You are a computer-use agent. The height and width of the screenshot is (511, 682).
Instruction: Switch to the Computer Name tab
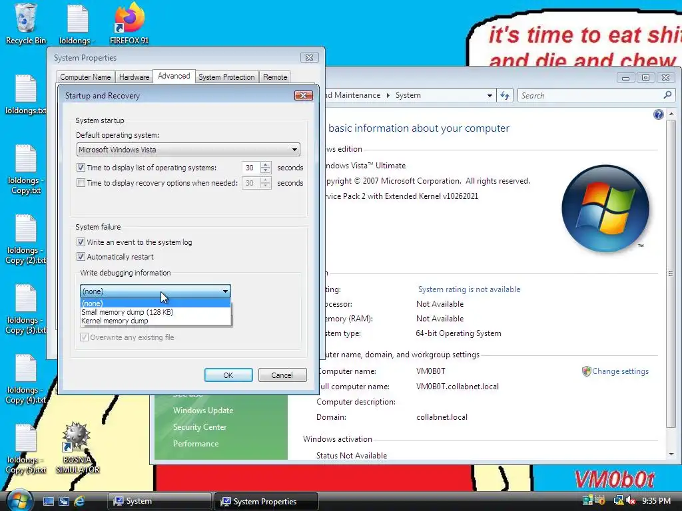click(x=85, y=77)
